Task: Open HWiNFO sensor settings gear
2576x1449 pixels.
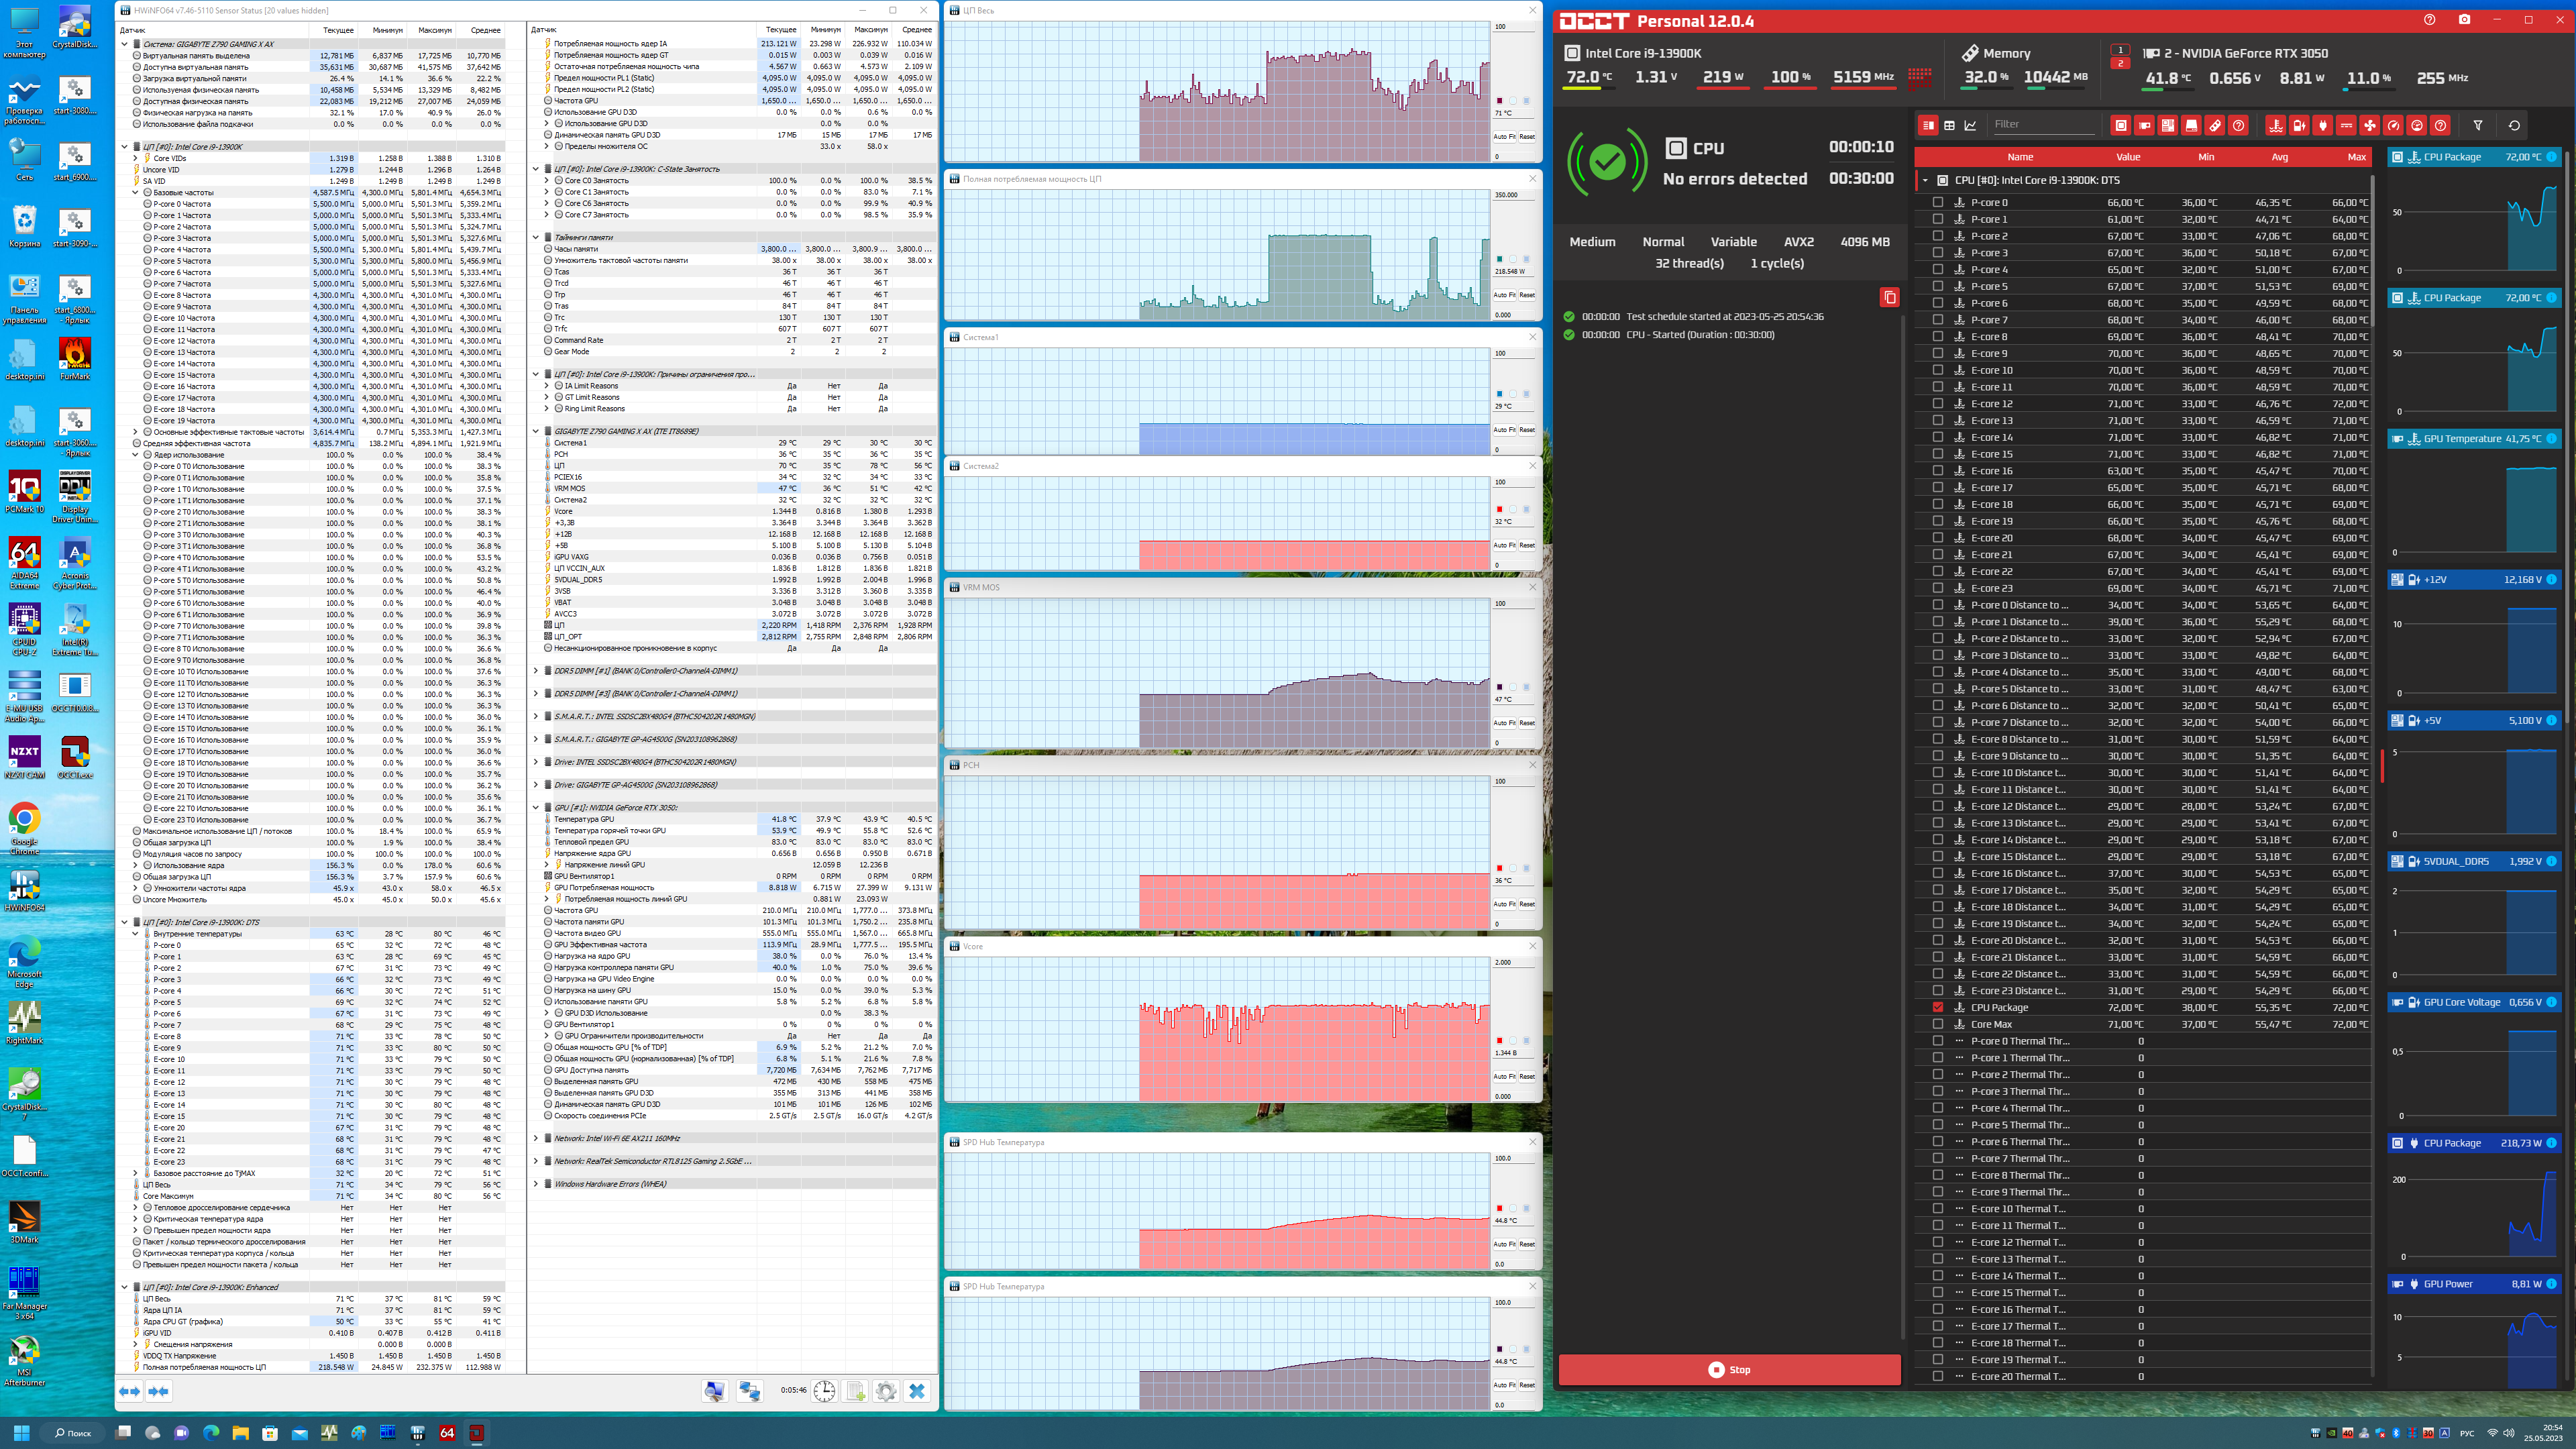Action: [886, 1391]
